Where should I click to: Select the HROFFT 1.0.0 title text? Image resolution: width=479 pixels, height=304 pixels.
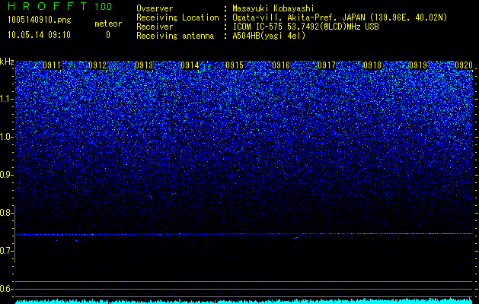point(60,6)
